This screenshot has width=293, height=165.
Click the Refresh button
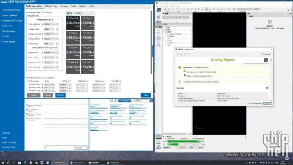61,95
